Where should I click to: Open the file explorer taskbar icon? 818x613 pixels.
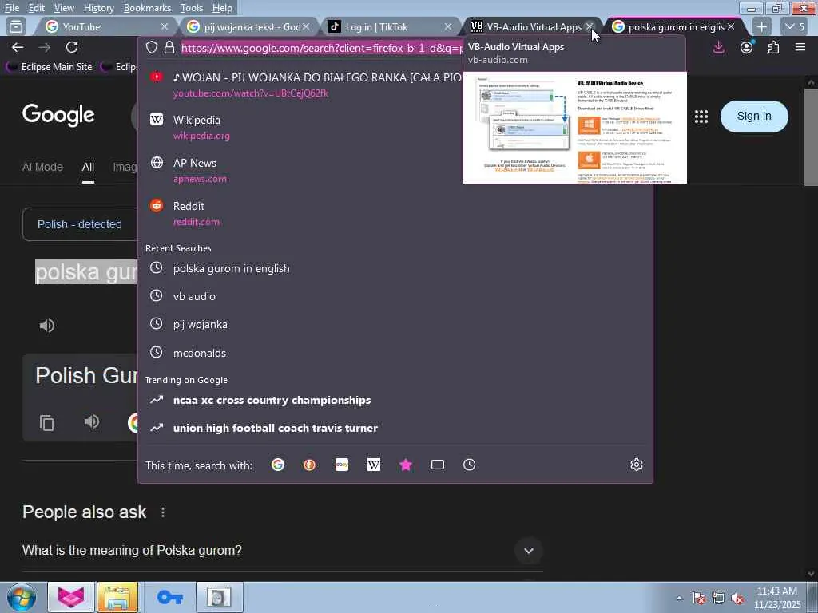[117, 597]
